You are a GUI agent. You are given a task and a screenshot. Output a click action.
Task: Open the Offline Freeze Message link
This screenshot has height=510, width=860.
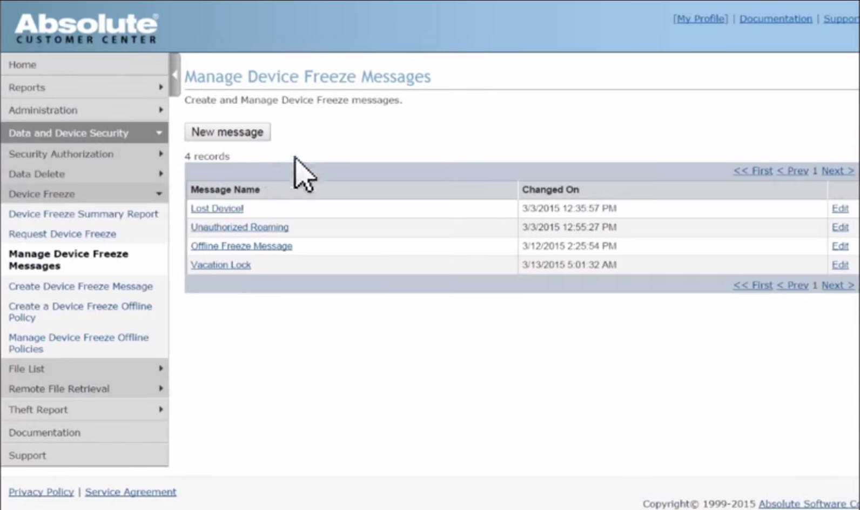241,246
